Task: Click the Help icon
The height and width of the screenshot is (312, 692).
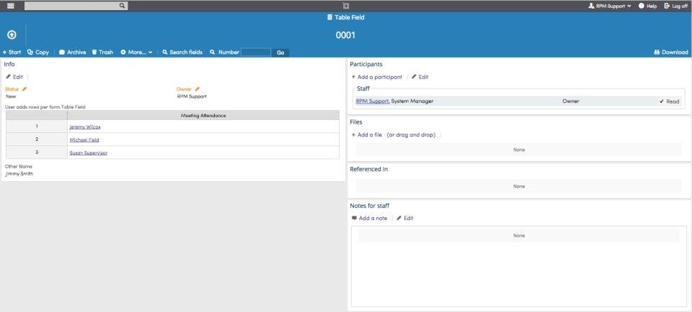Action: [x=642, y=6]
